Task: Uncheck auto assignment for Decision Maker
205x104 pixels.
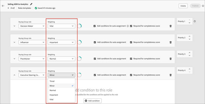Action: point(95,26)
